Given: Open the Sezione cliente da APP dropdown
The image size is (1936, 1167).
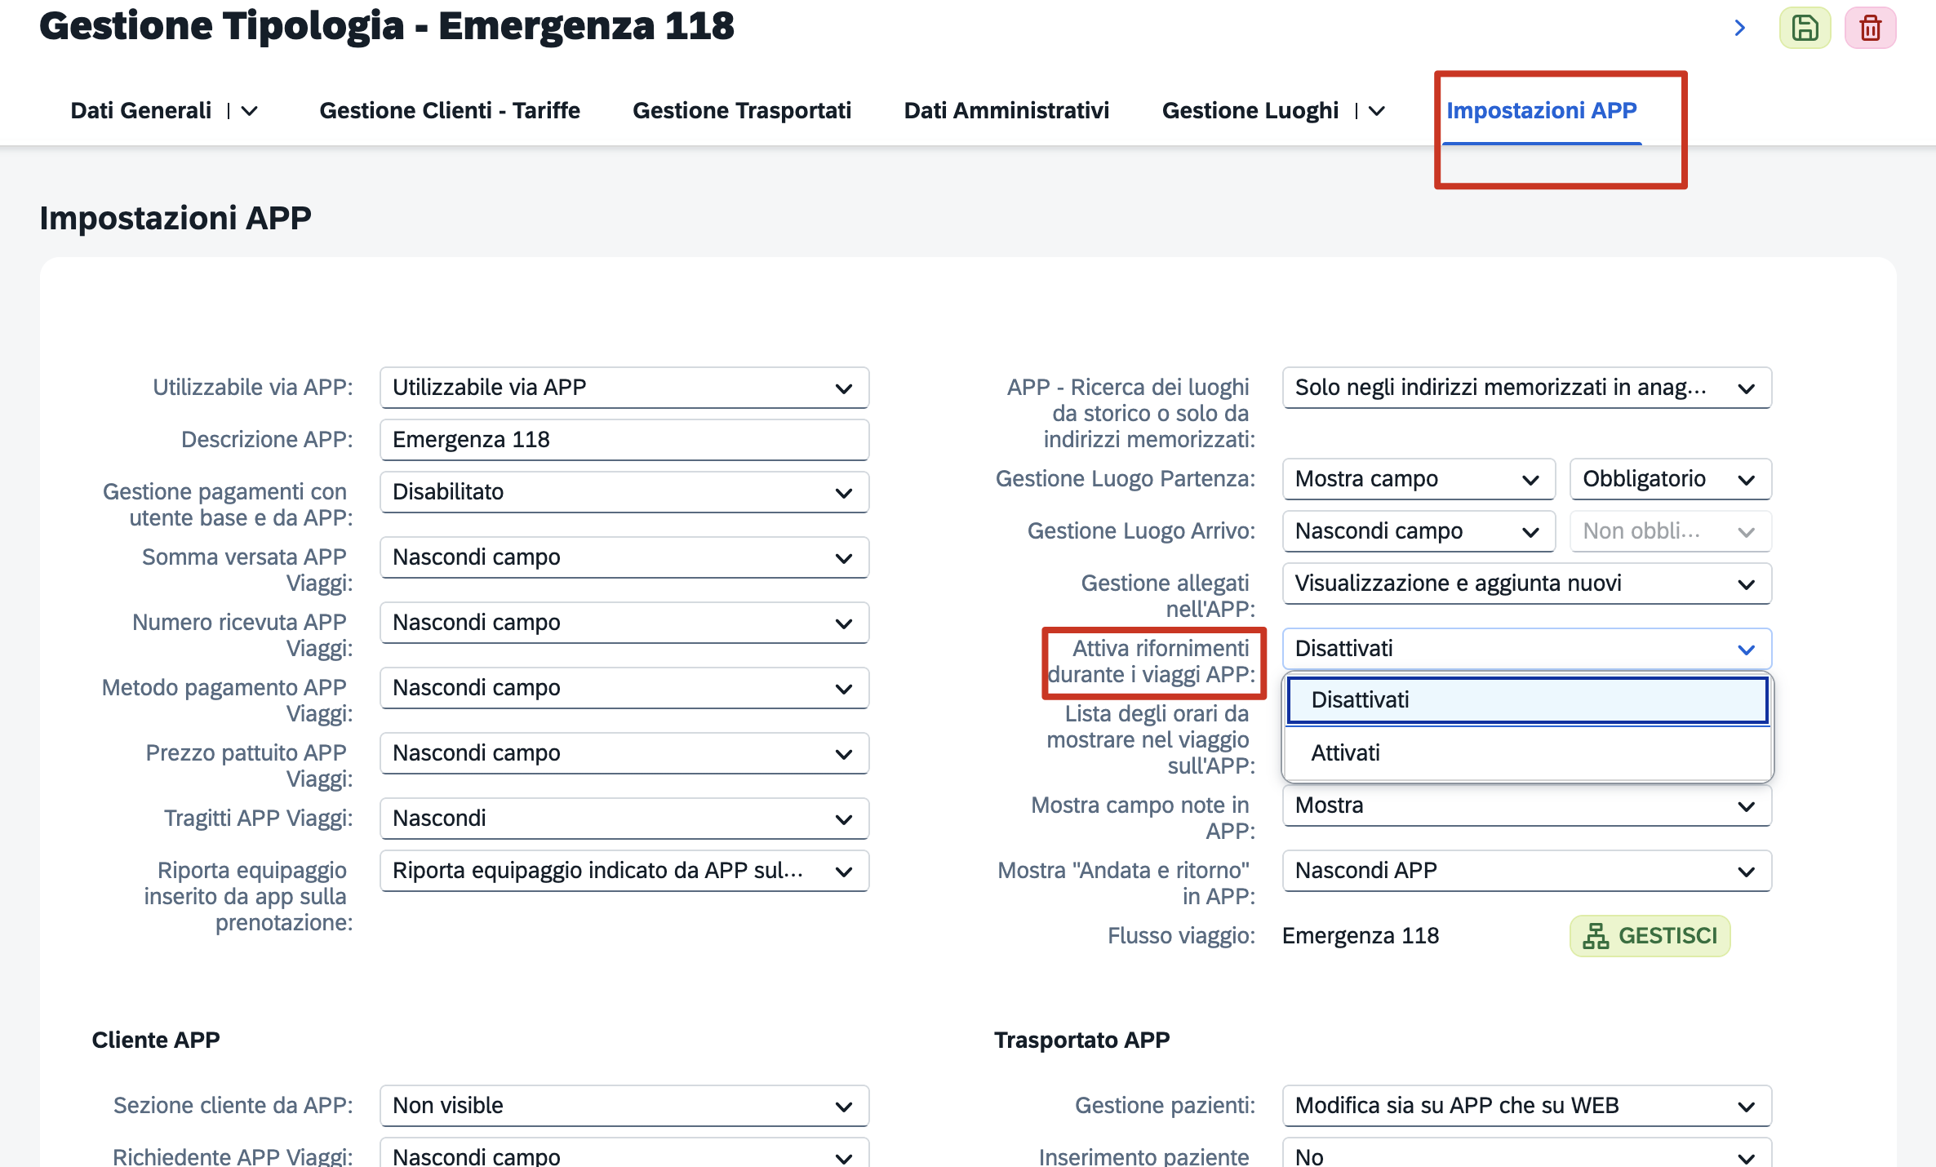Looking at the screenshot, I should pyautogui.click(x=624, y=1106).
